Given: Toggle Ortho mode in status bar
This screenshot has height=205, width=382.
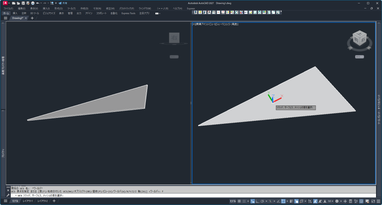Looking at the screenshot, I should pos(258,201).
